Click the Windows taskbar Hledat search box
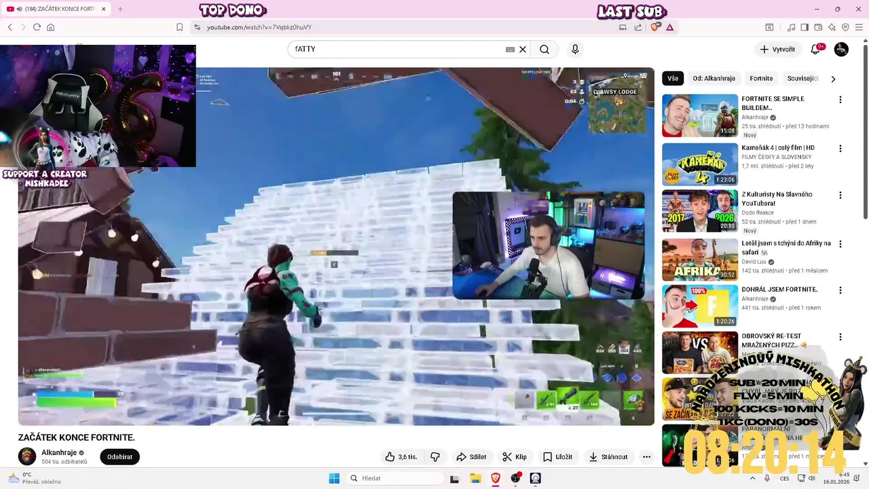This screenshot has width=869, height=489. 394,478
